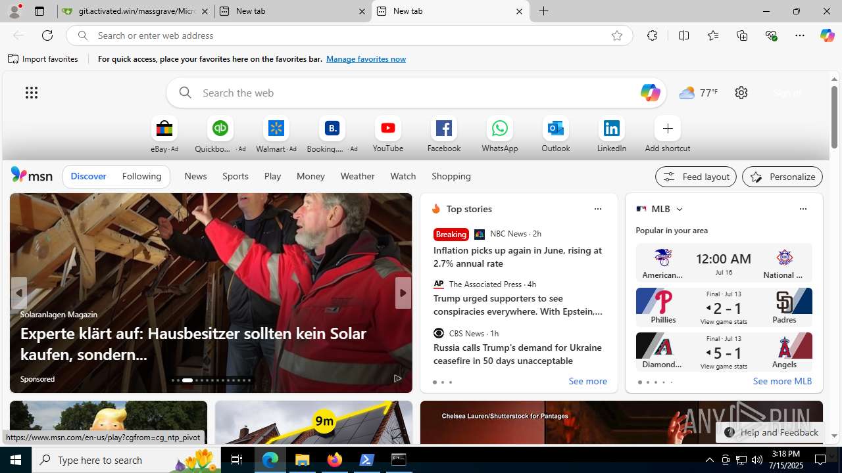842x473 pixels.
Task: Open Copilot sidebar icon in toolbar
Action: coord(827,35)
